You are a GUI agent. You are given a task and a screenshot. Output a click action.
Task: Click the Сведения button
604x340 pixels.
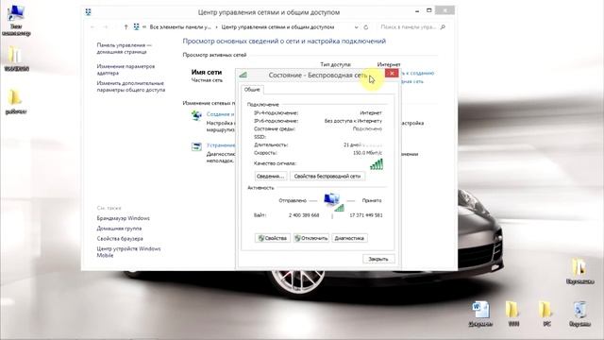click(x=271, y=177)
